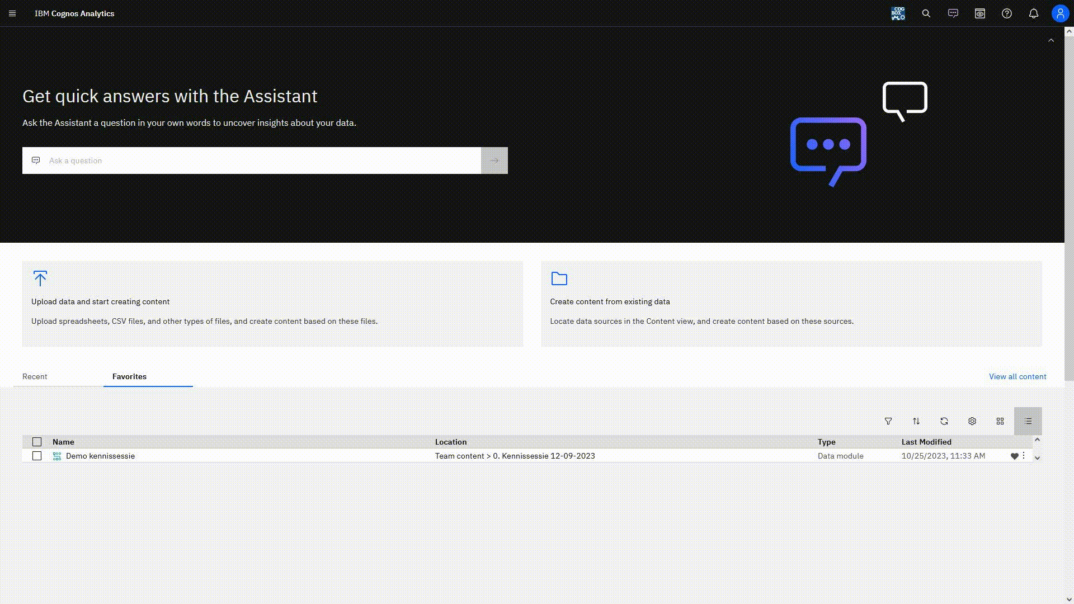Collapse the Assistant banner chevron
The height and width of the screenshot is (604, 1074).
click(1051, 40)
